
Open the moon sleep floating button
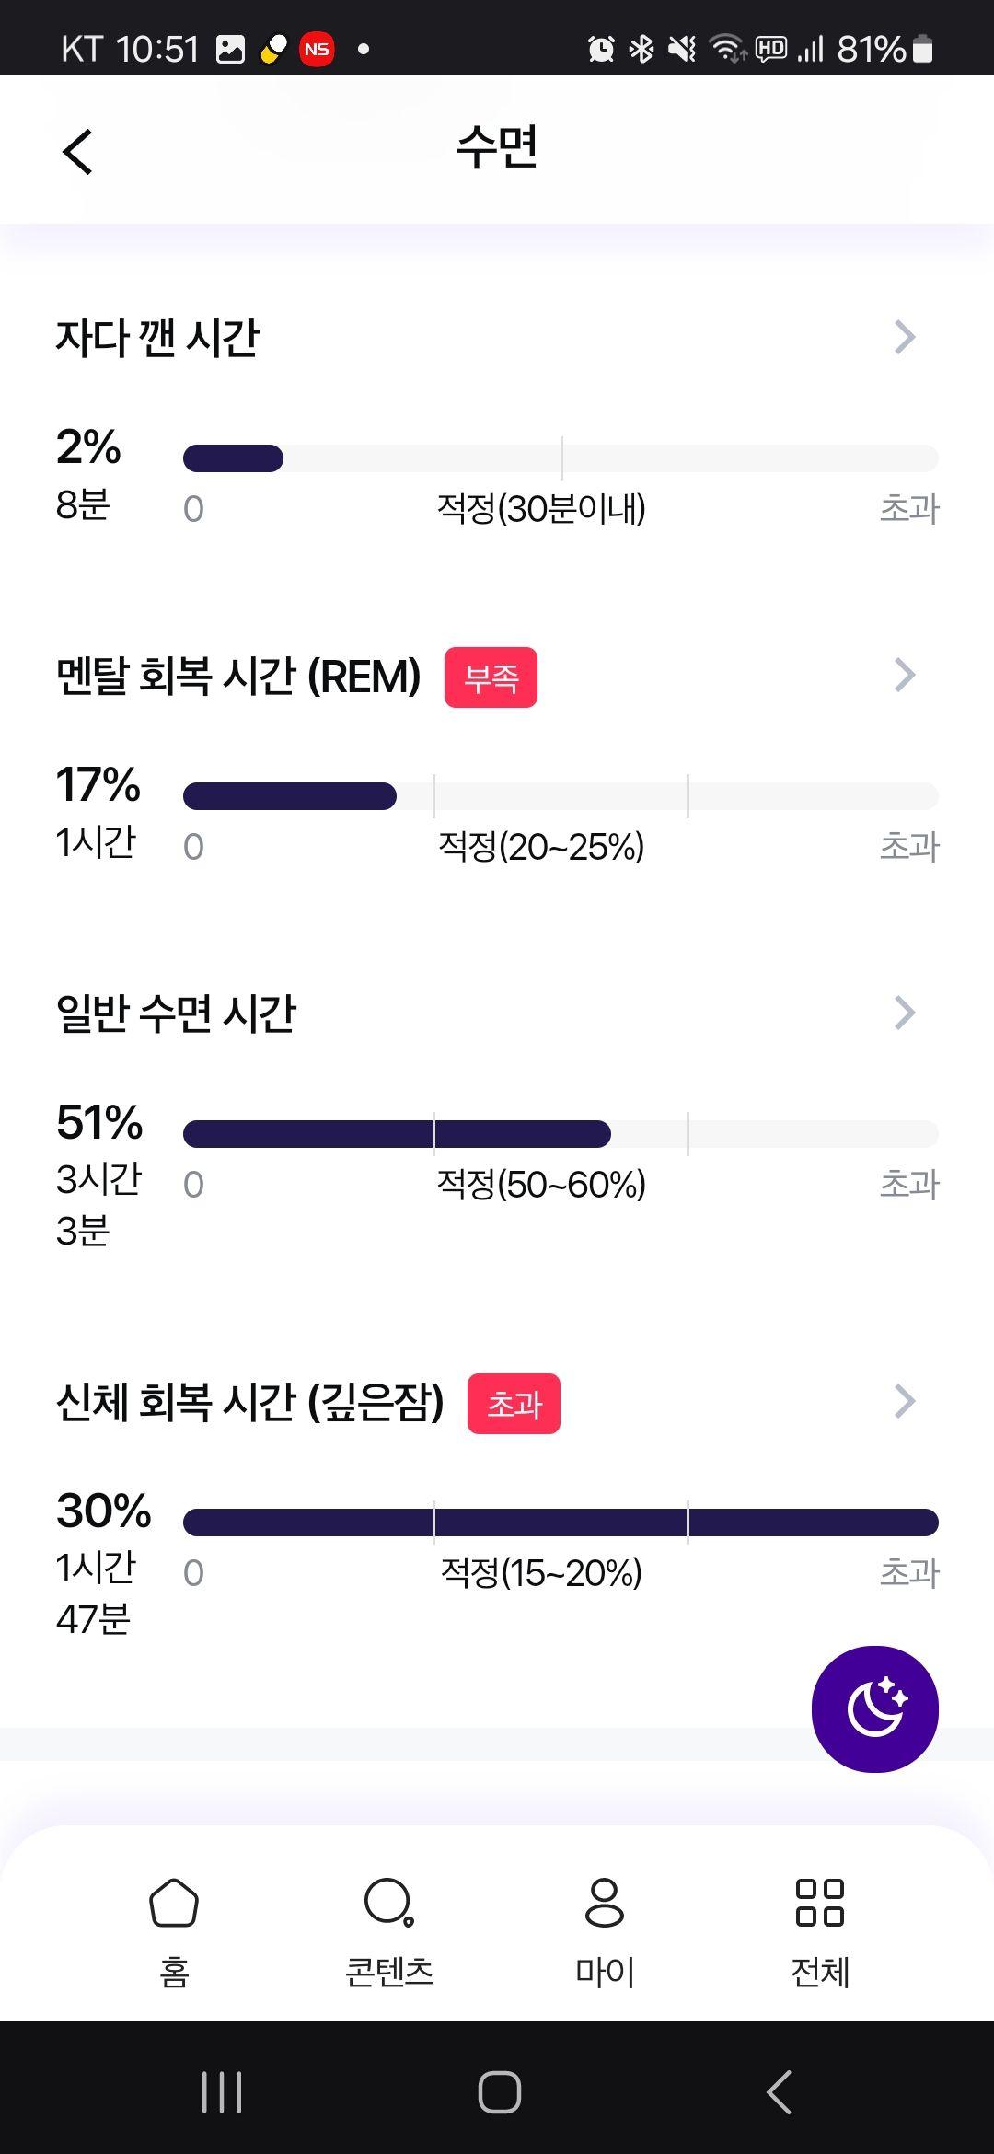point(874,1708)
